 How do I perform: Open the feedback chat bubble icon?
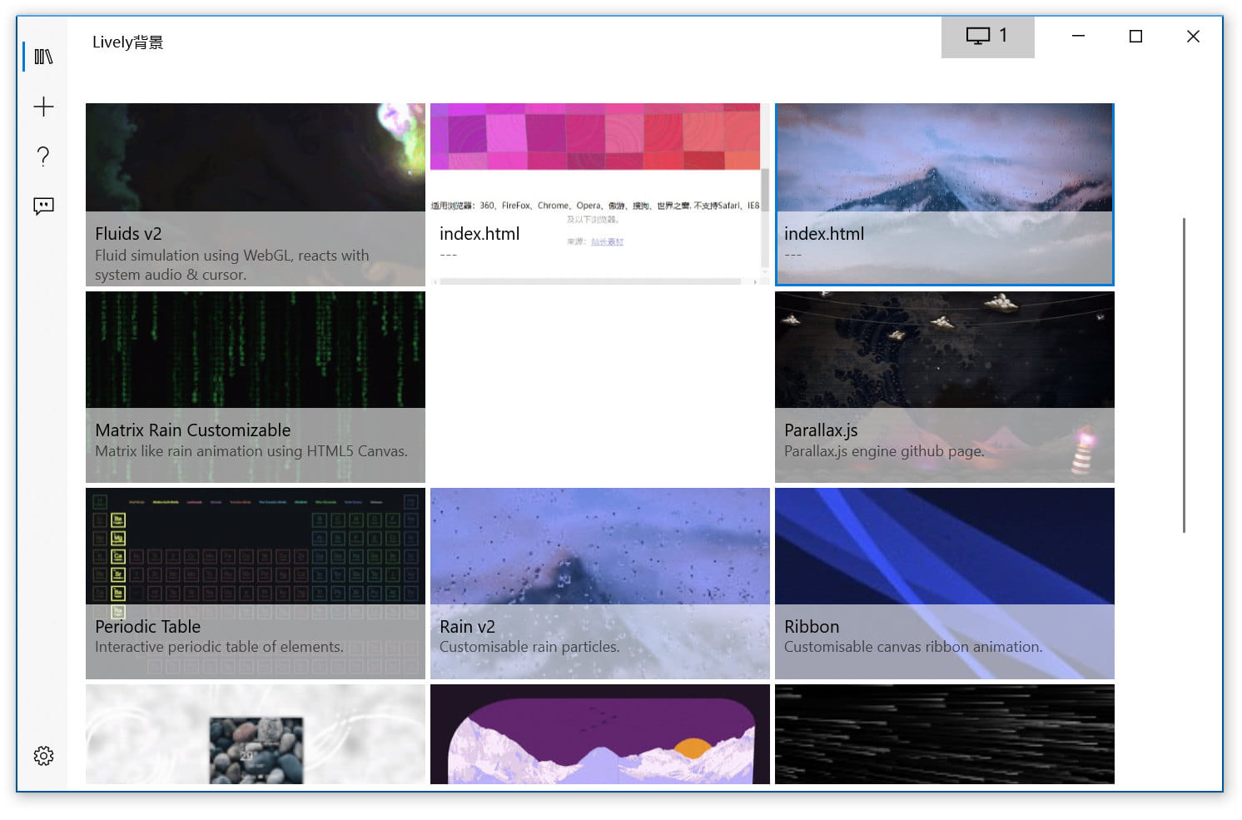[43, 206]
